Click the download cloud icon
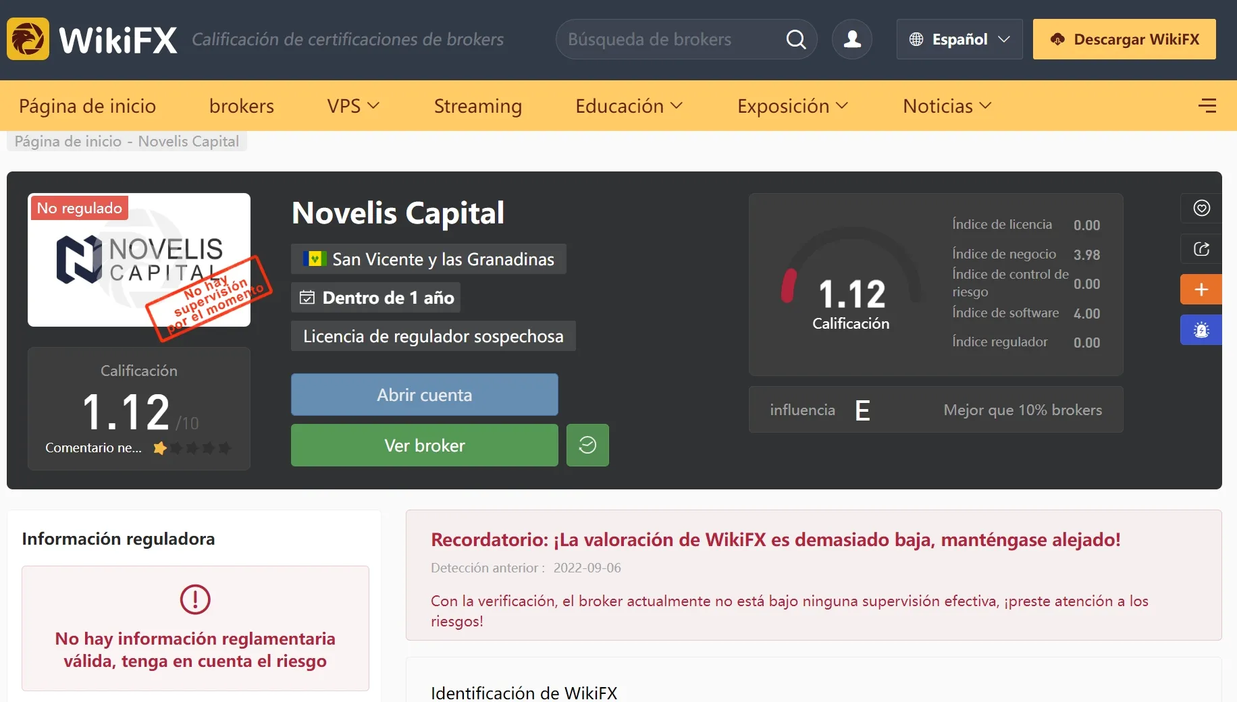Viewport: 1237px width, 702px height. 1057,39
